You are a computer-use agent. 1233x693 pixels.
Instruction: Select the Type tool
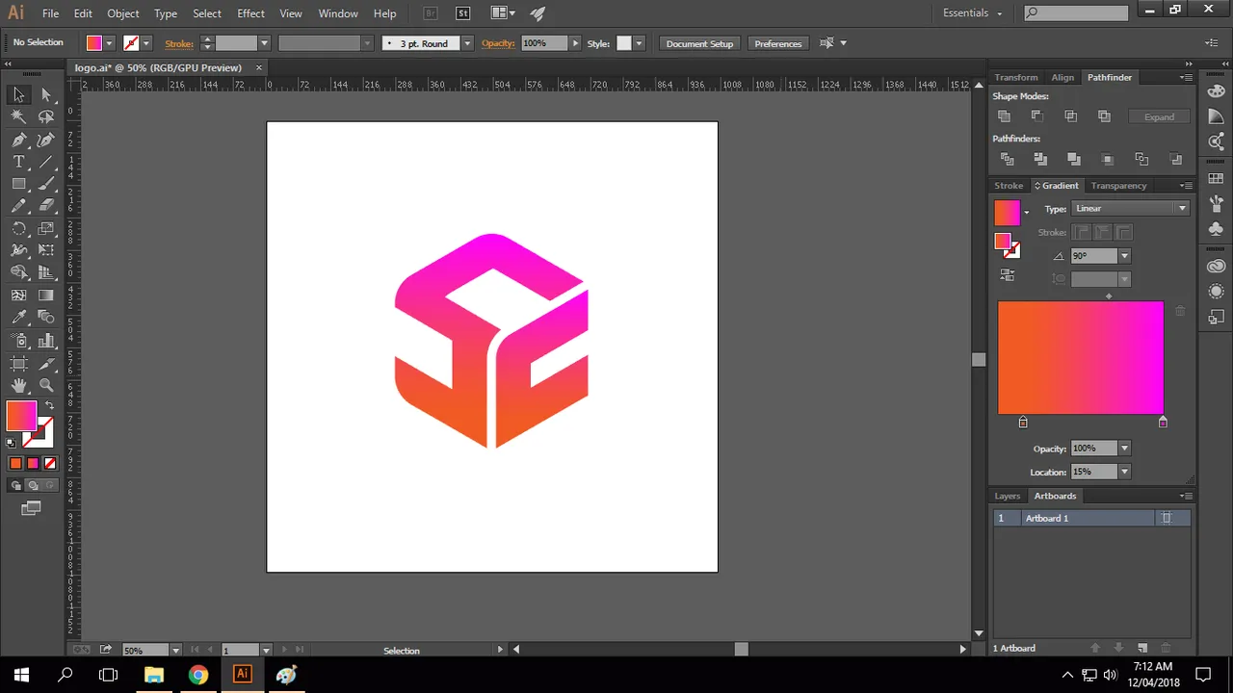[x=18, y=162]
